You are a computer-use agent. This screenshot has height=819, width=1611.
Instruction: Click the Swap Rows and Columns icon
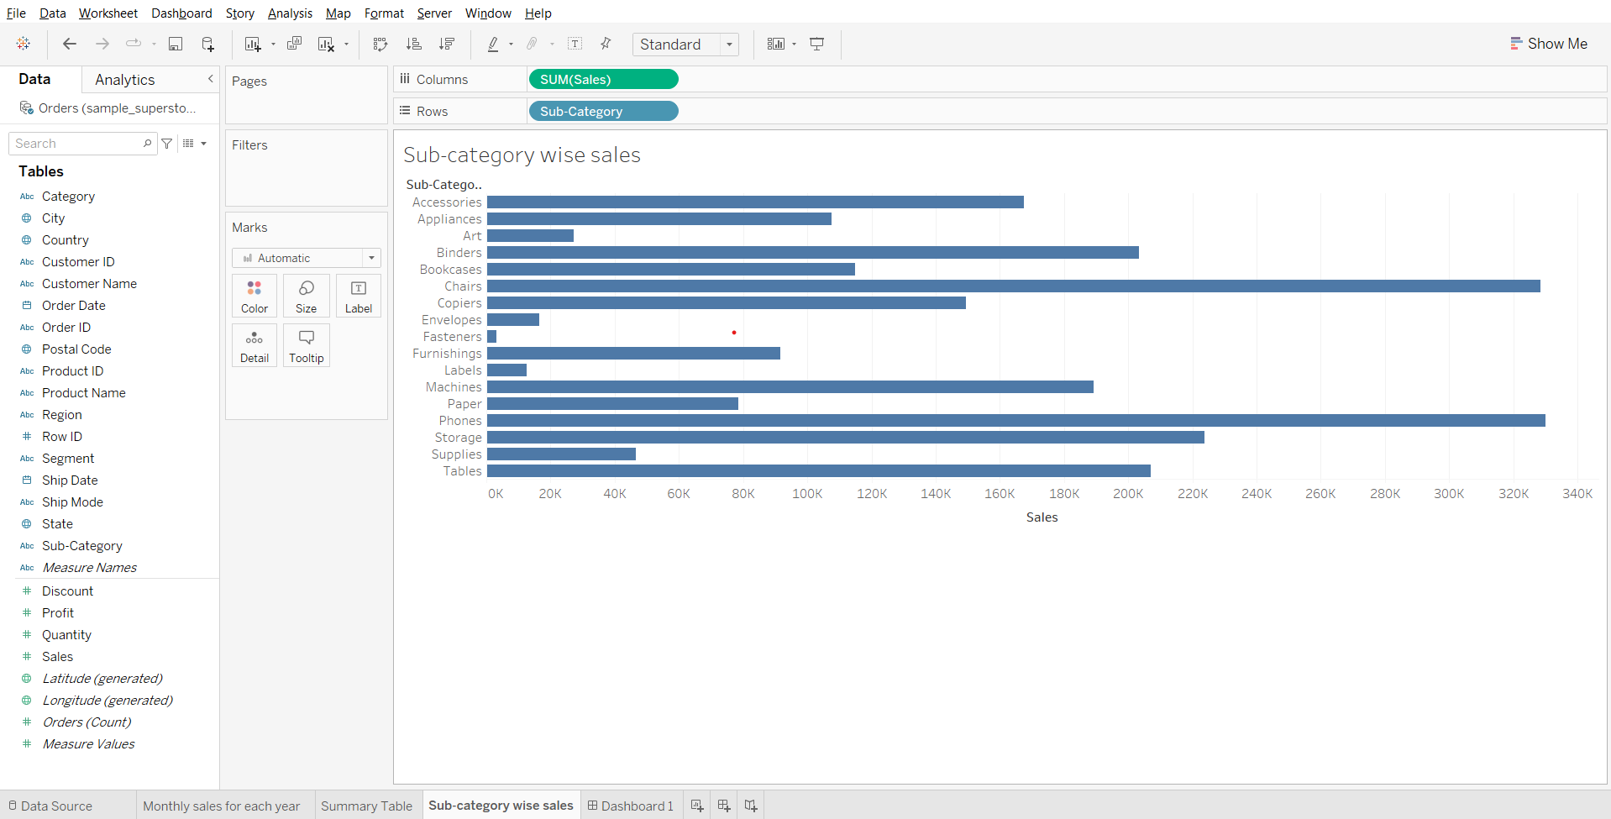pos(380,44)
